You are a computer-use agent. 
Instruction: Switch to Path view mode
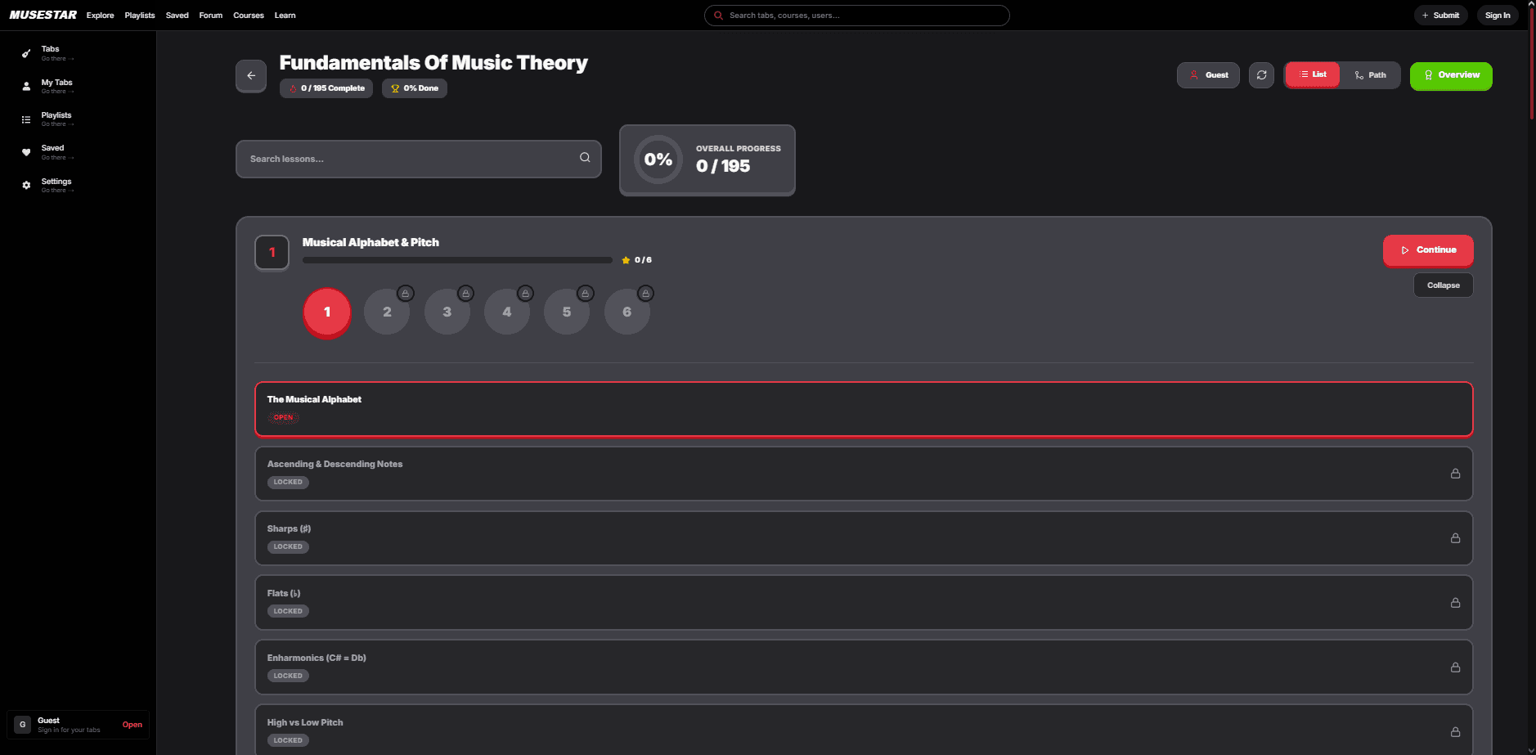(1371, 74)
